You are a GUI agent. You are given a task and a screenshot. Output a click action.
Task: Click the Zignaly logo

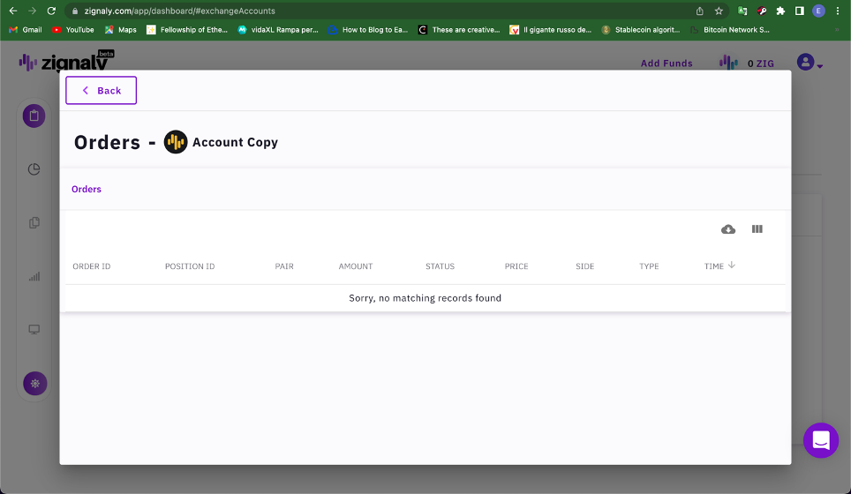click(66, 62)
